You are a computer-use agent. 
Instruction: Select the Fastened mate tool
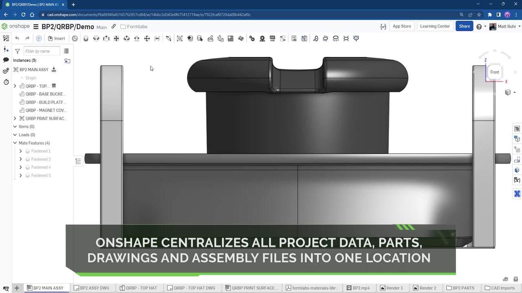coord(86,38)
